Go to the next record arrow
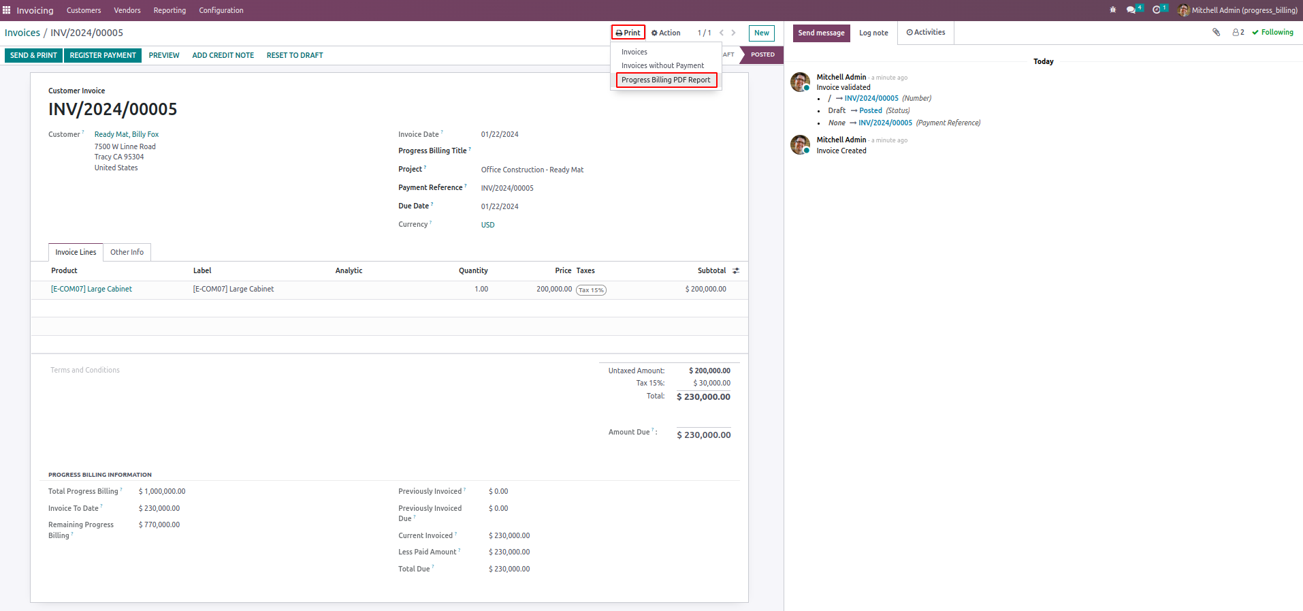The image size is (1303, 611). pos(733,33)
